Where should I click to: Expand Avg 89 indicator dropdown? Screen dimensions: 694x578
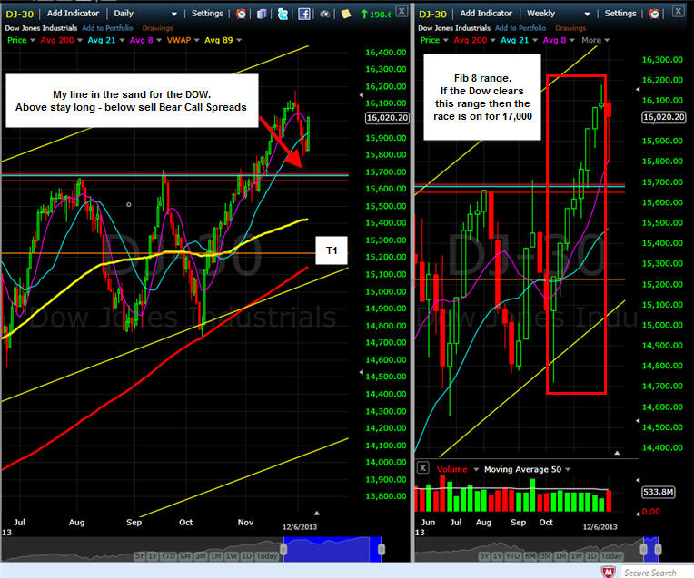click(x=239, y=40)
